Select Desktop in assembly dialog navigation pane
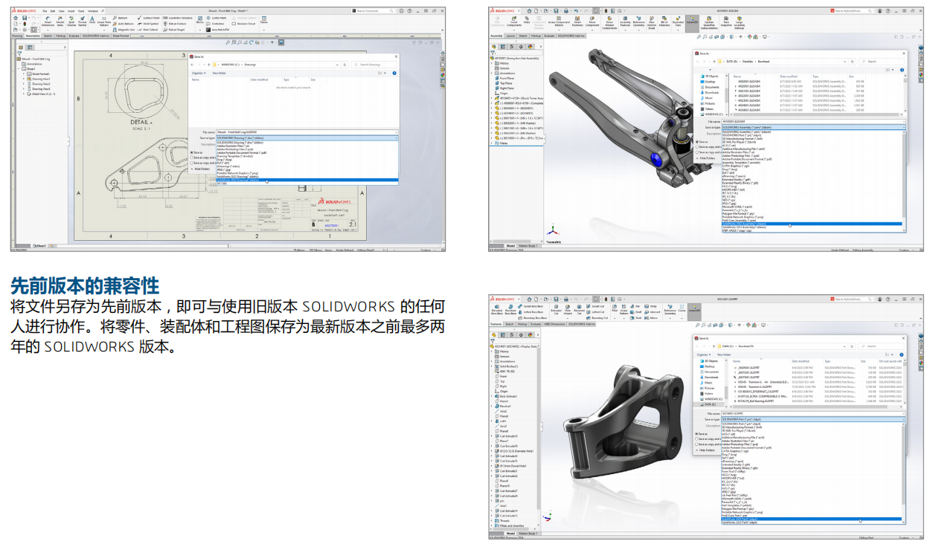The height and width of the screenshot is (547, 933). point(708,82)
